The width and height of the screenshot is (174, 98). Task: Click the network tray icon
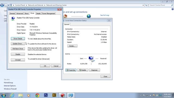(x=147, y=96)
